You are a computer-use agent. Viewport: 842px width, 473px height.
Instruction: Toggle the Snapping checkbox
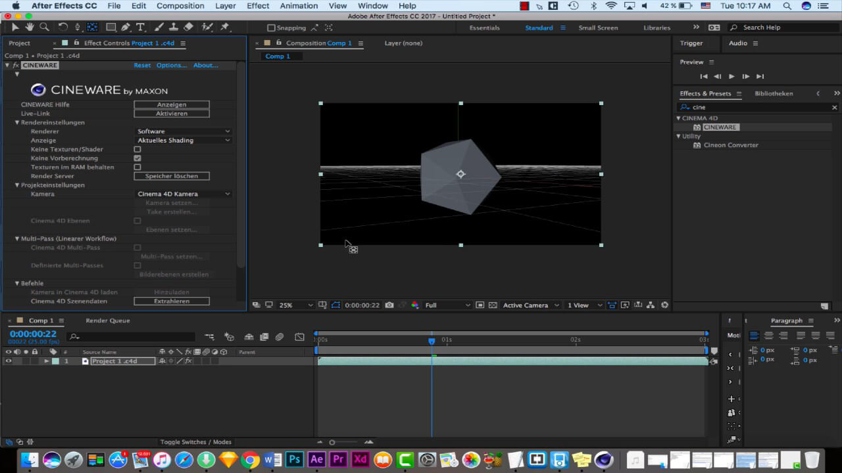[x=271, y=28]
